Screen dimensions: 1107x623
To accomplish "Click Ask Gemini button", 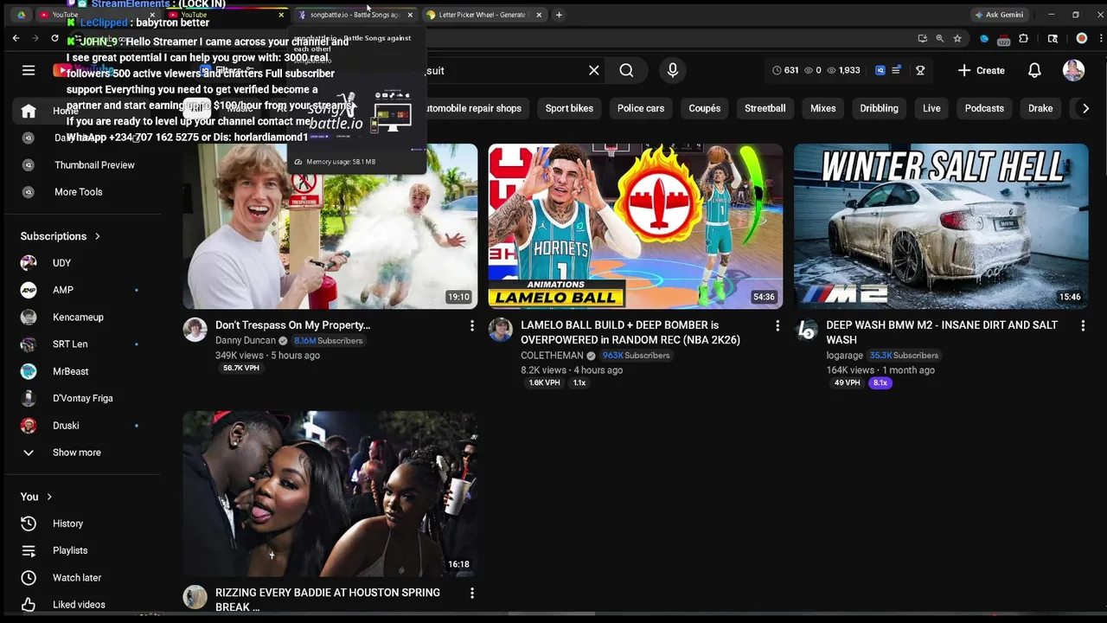I will (x=998, y=15).
